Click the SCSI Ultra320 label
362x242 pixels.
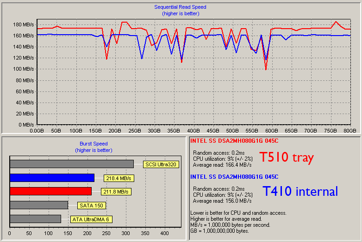[x=161, y=164]
